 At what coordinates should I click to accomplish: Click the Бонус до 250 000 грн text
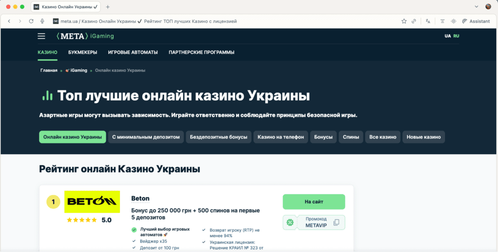coord(196,214)
